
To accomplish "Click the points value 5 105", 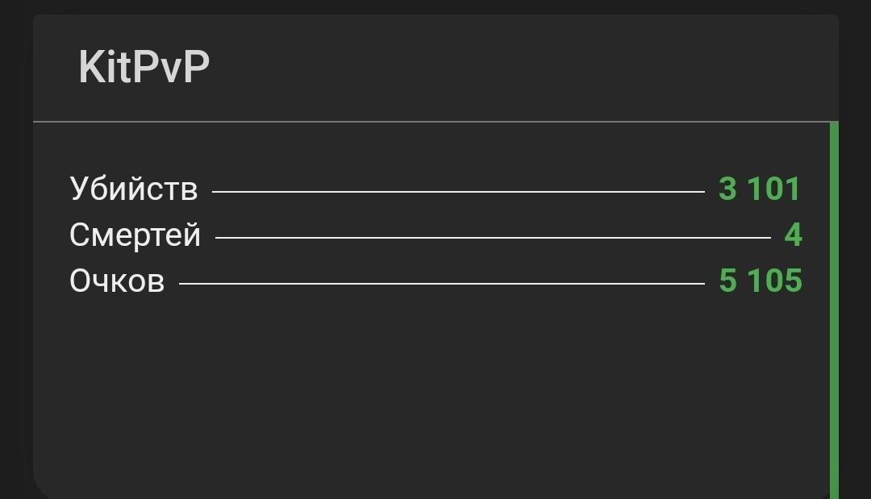I will [760, 281].
